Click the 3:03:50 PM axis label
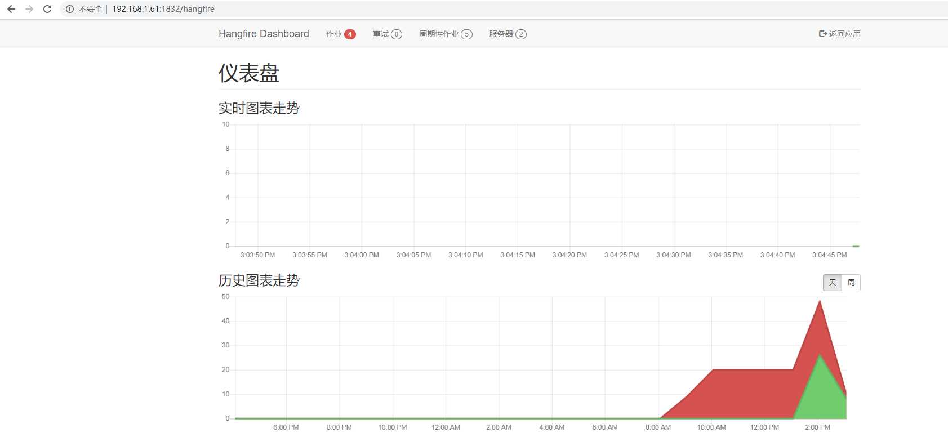Viewport: 948px width, 446px height. tap(257, 255)
